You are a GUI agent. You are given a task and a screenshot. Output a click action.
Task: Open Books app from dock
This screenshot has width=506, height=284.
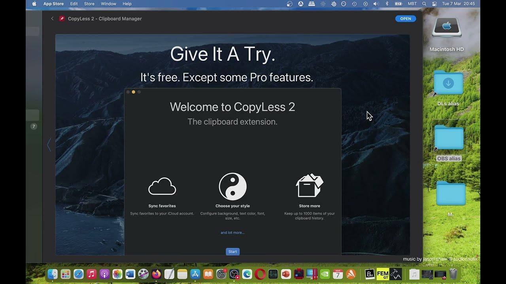coord(208,274)
